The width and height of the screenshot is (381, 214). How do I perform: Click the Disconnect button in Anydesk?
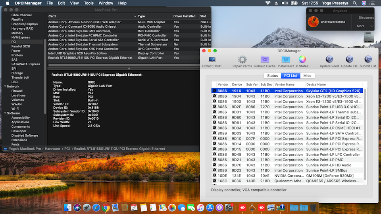coord(366,18)
